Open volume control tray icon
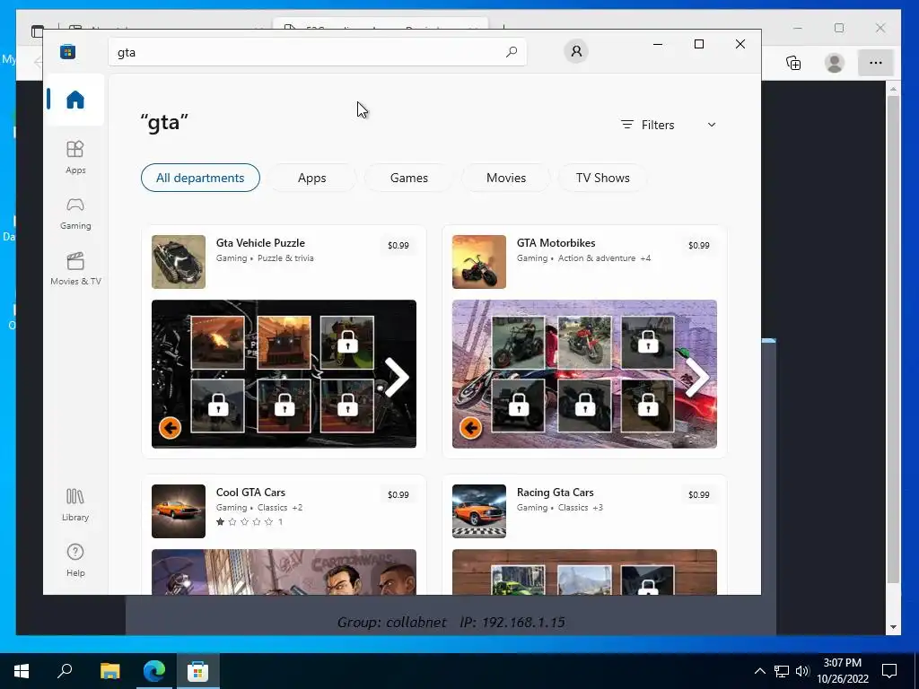 coord(802,671)
